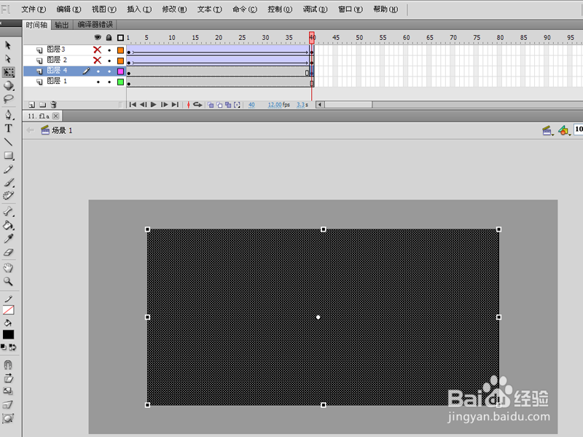The image size is (583, 437).
Task: Toggle all layers outline view header
Action: [x=120, y=38]
